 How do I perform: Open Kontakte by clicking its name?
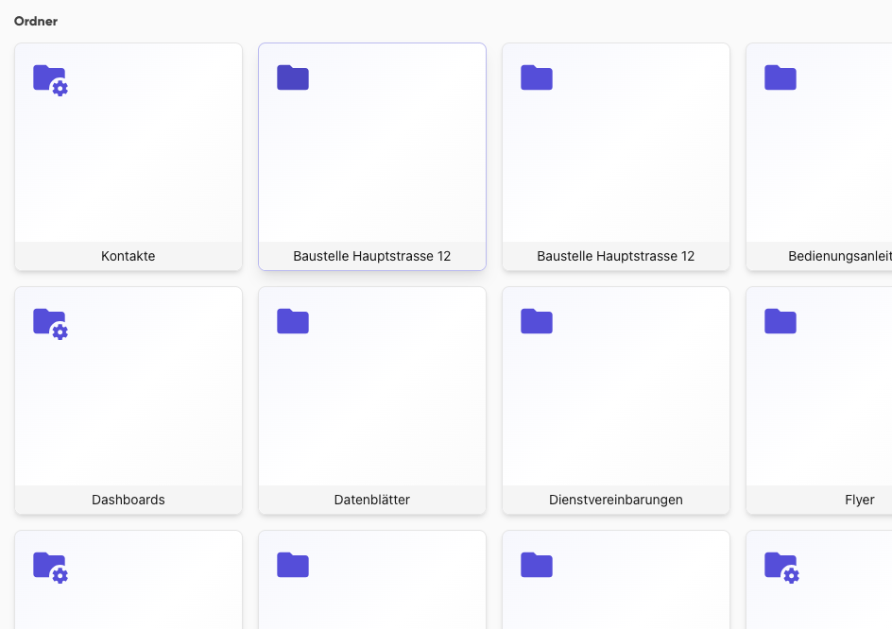pyautogui.click(x=128, y=256)
